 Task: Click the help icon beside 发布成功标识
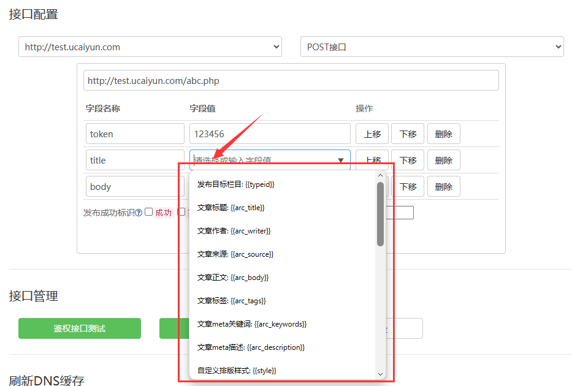pos(139,213)
